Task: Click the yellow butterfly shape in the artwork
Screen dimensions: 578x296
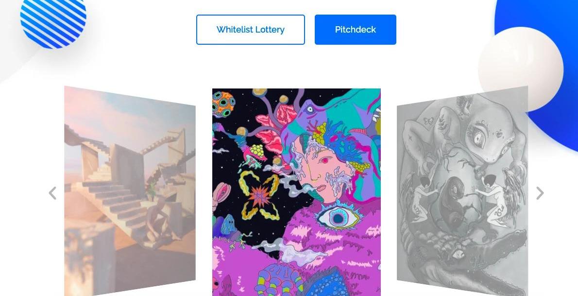Action: 260,195
